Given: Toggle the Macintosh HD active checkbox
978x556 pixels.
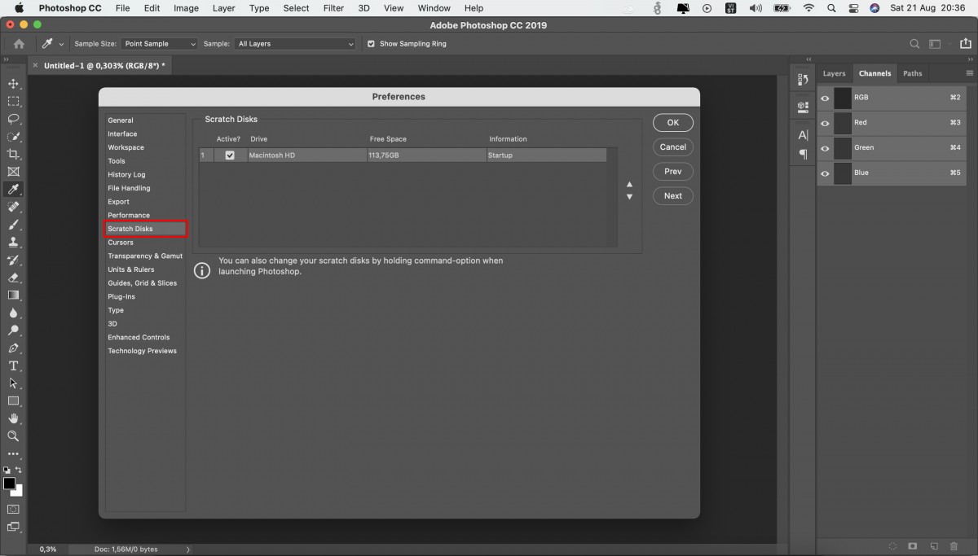Looking at the screenshot, I should point(230,155).
